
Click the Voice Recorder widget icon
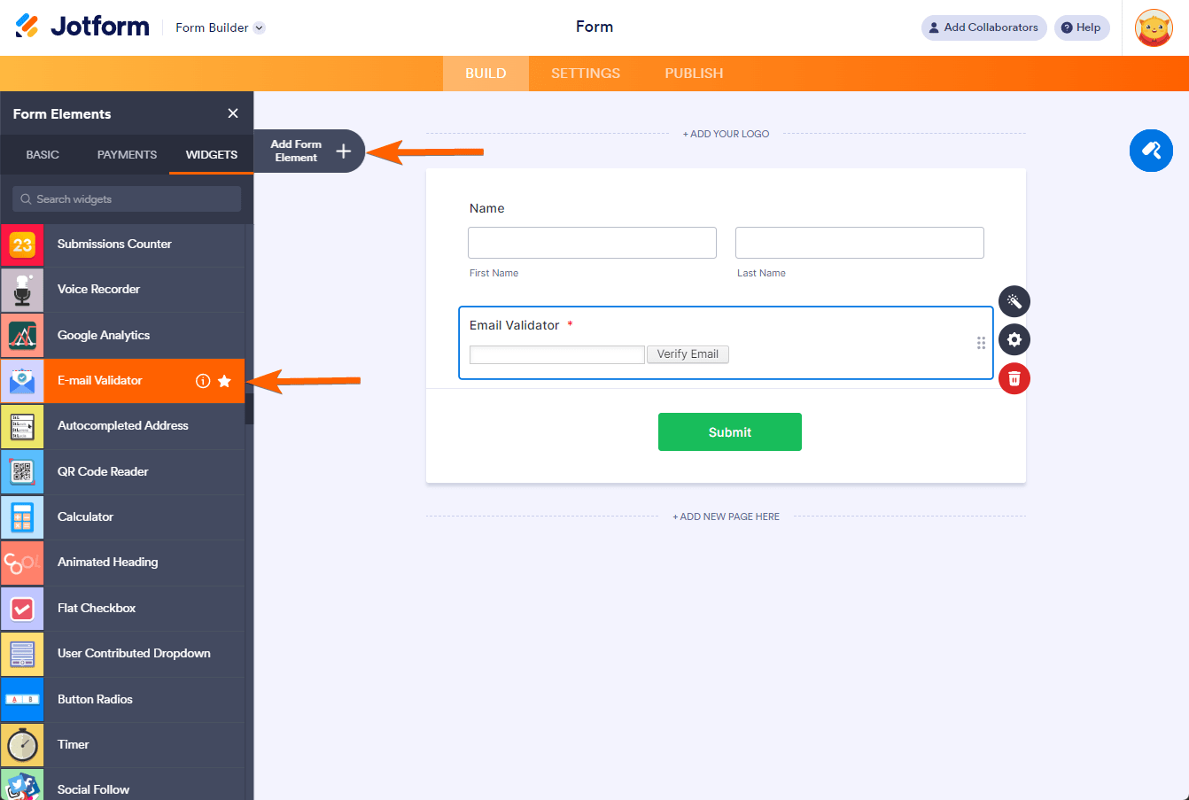point(22,290)
